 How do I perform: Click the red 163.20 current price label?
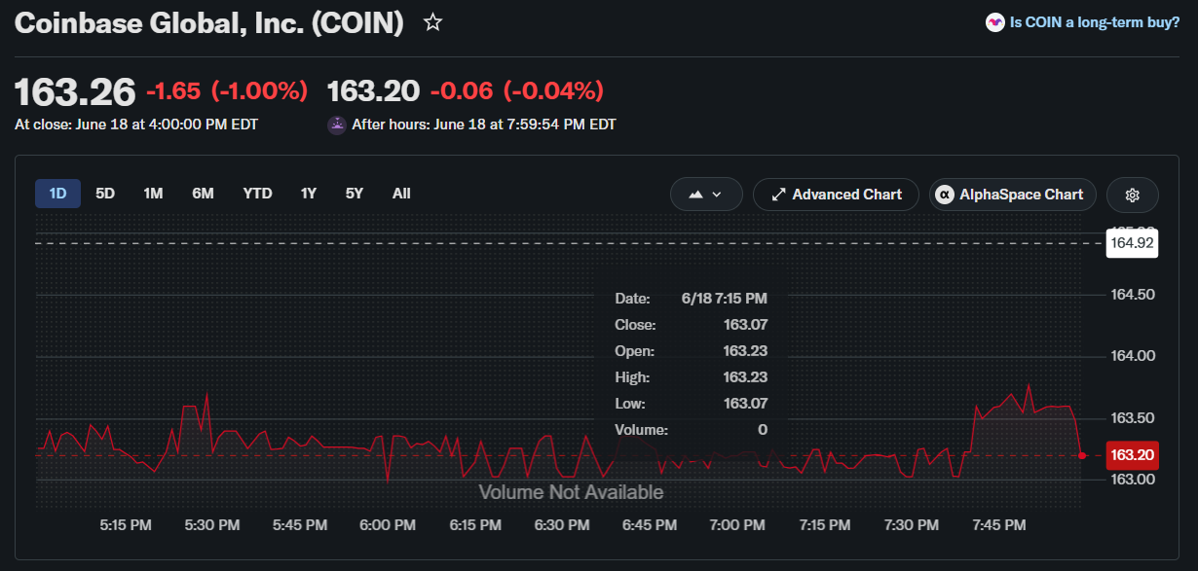pos(1133,454)
